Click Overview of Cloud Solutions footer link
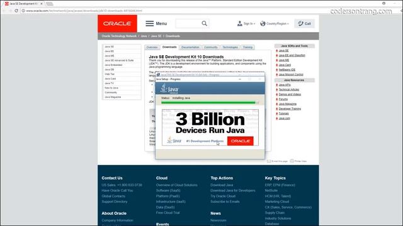 coord(176,185)
